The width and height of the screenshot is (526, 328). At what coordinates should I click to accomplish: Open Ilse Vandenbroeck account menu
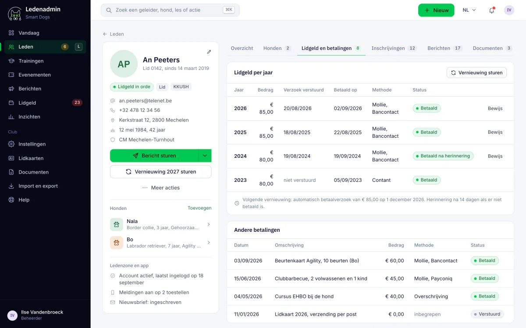coord(45,315)
